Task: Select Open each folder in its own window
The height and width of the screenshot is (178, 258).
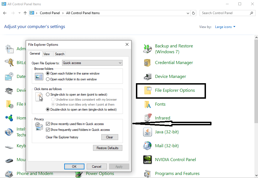Action: (48, 79)
